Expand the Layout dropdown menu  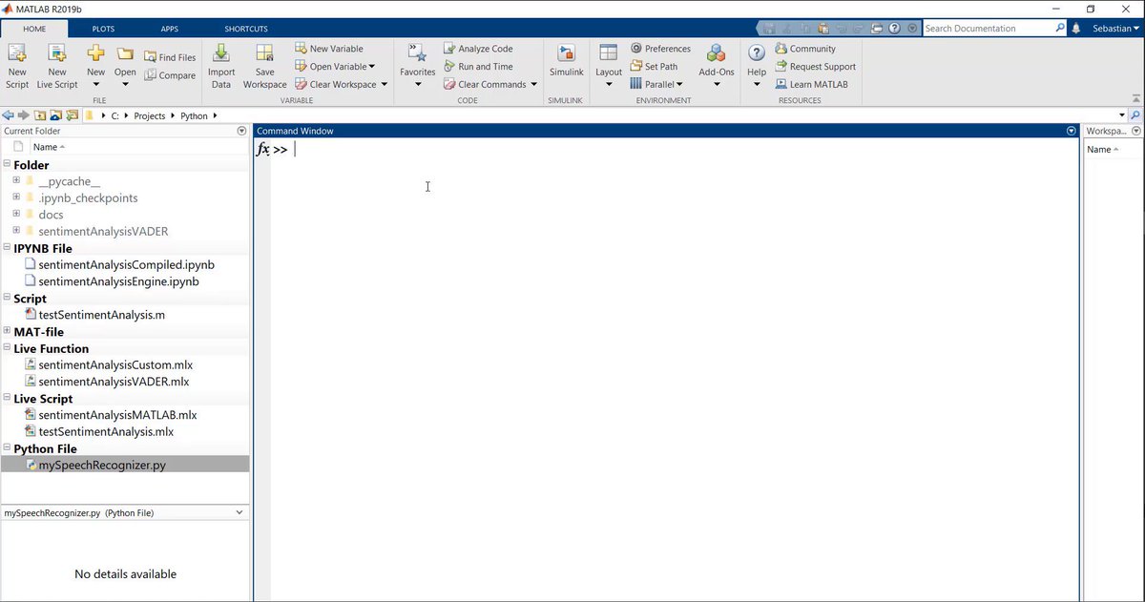coord(609,84)
